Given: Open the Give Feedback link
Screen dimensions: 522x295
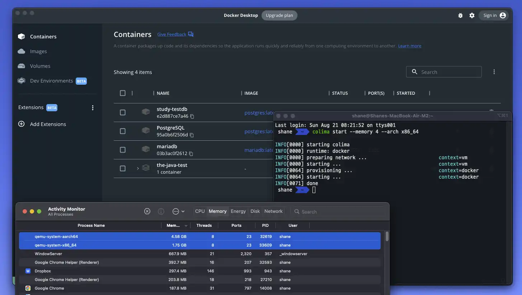Looking at the screenshot, I should pos(171,34).
